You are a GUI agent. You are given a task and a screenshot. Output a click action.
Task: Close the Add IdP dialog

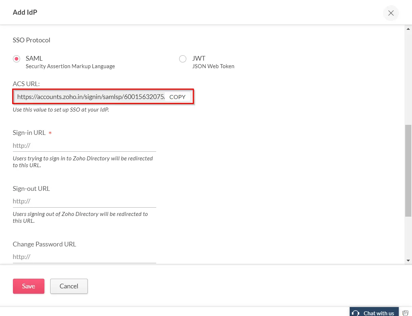(x=391, y=13)
